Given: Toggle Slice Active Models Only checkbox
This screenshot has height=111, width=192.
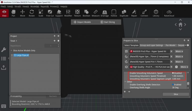Looking at the screenshot, I should coord(11,51).
